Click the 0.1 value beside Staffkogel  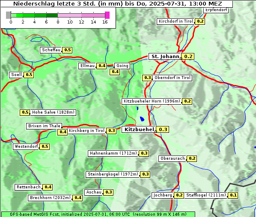(233, 195)
